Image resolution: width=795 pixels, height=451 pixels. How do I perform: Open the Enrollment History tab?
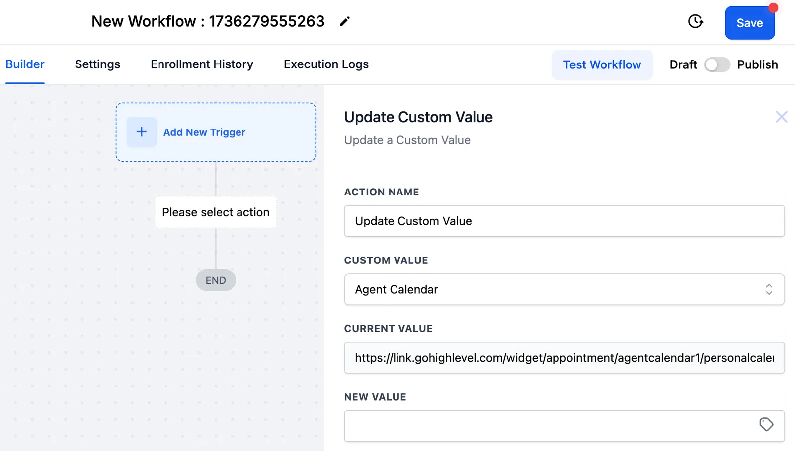pos(202,64)
